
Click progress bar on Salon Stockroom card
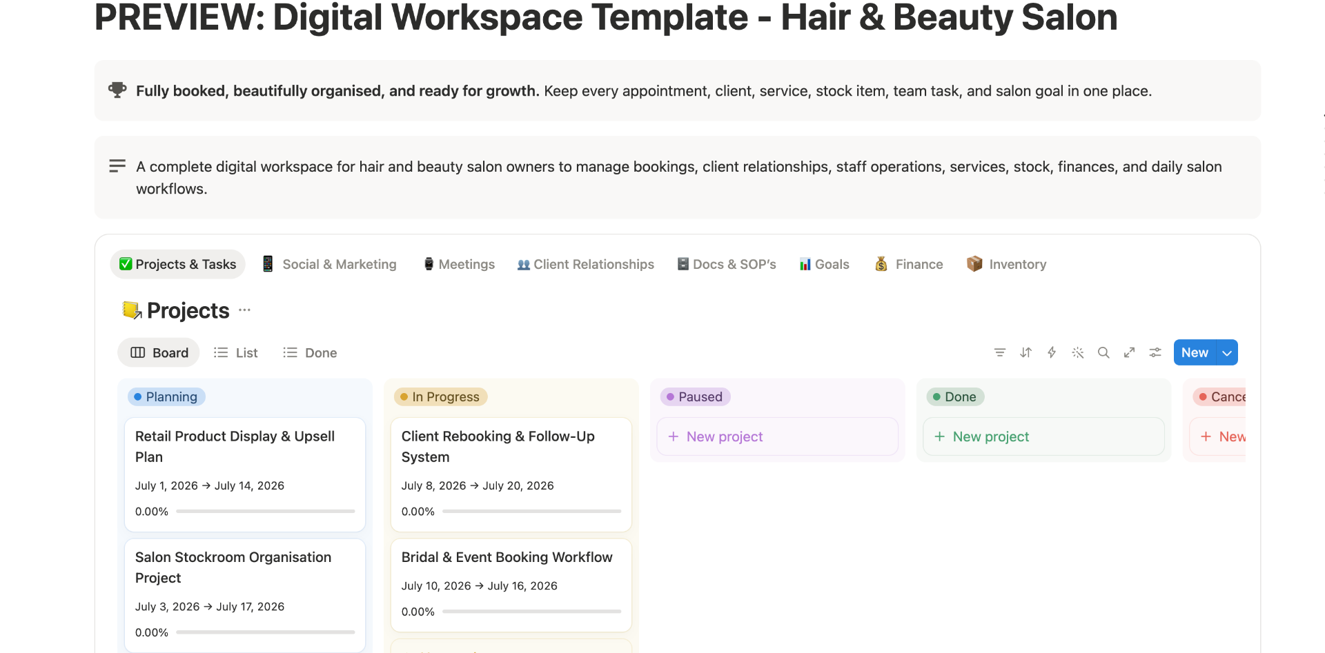tap(266, 632)
